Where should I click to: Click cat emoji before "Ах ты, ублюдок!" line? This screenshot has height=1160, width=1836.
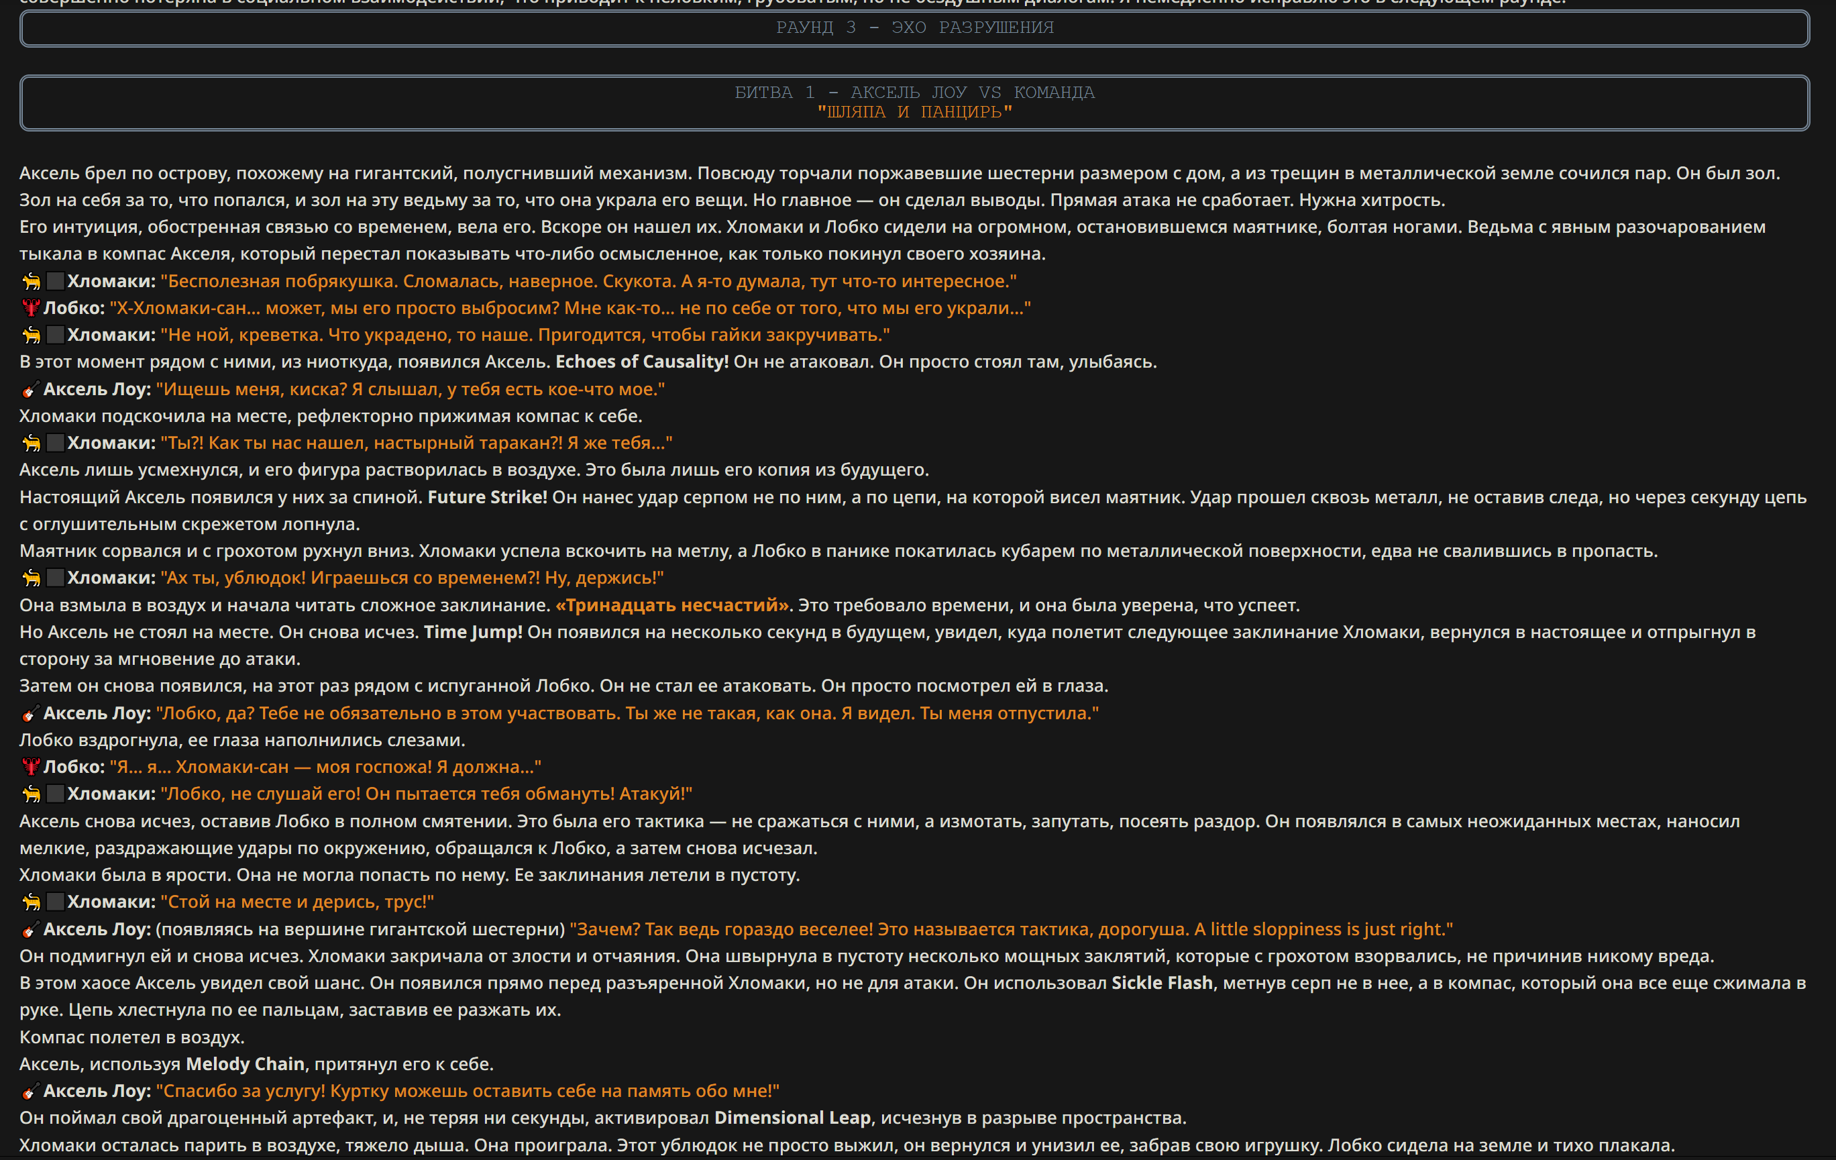pos(32,578)
